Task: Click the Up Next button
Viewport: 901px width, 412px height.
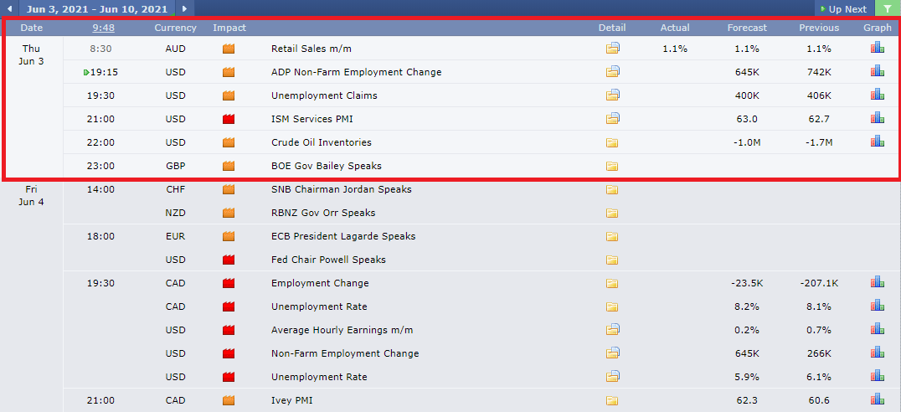Action: [843, 9]
